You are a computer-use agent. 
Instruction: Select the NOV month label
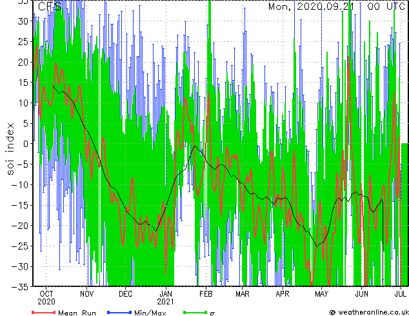pos(87,294)
